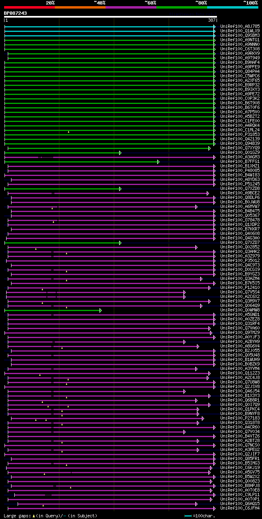
Task: Select label UniRef100_Q3AZM4
Action: tap(240, 278)
